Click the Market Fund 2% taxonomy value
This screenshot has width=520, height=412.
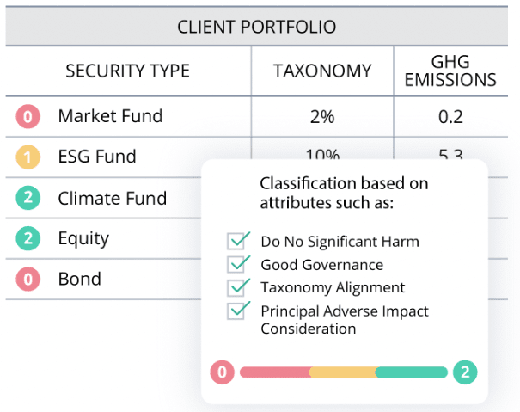point(321,117)
